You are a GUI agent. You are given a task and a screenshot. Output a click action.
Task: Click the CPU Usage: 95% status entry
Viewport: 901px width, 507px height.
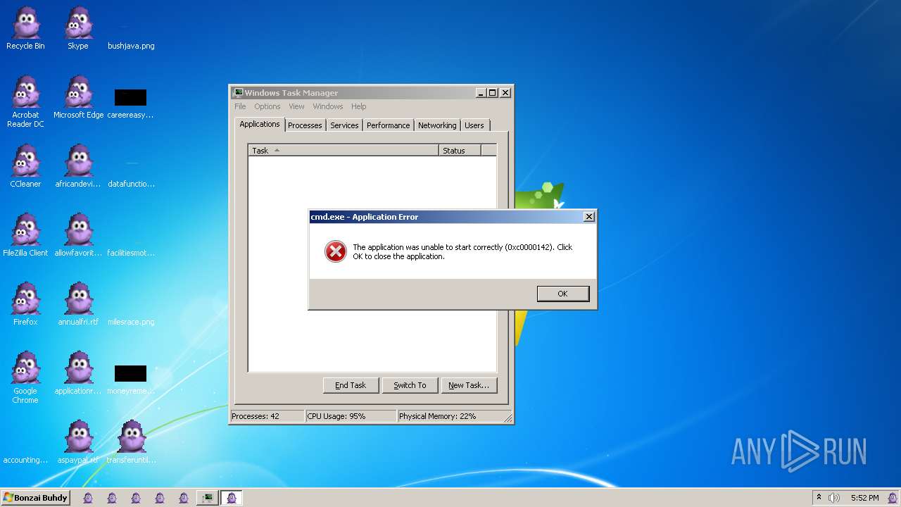351,416
